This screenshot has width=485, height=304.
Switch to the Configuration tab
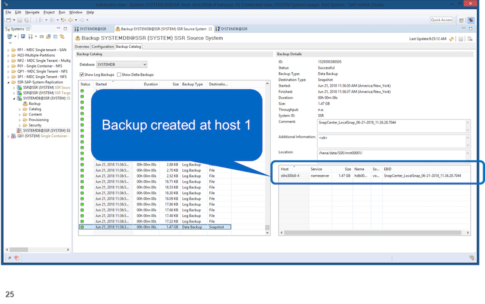coord(103,47)
